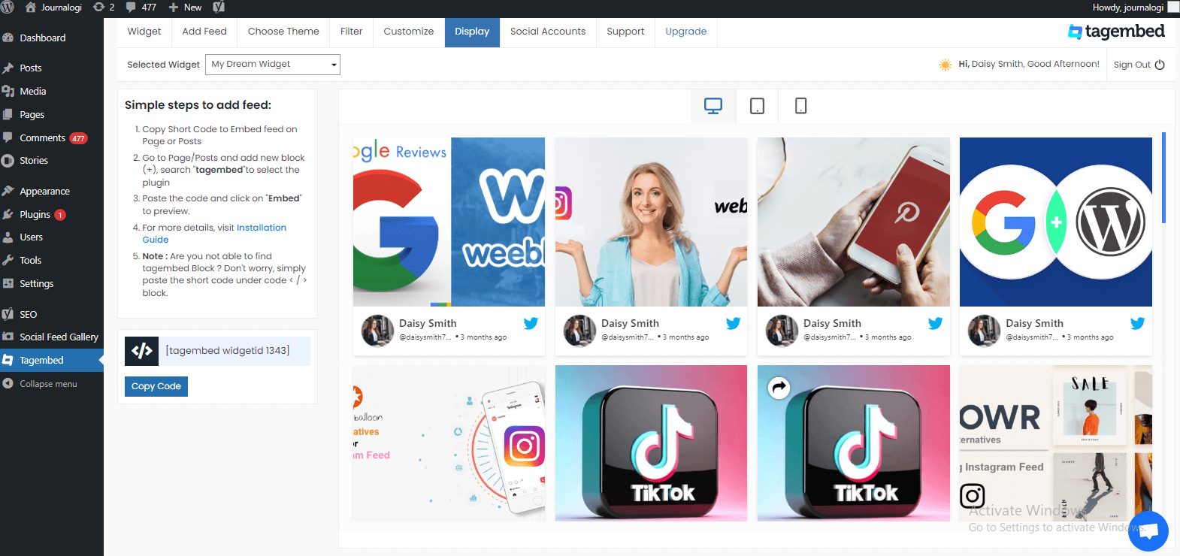Open the Selected Widget dropdown
Viewport: 1180px width, 556px height.
[x=274, y=65]
